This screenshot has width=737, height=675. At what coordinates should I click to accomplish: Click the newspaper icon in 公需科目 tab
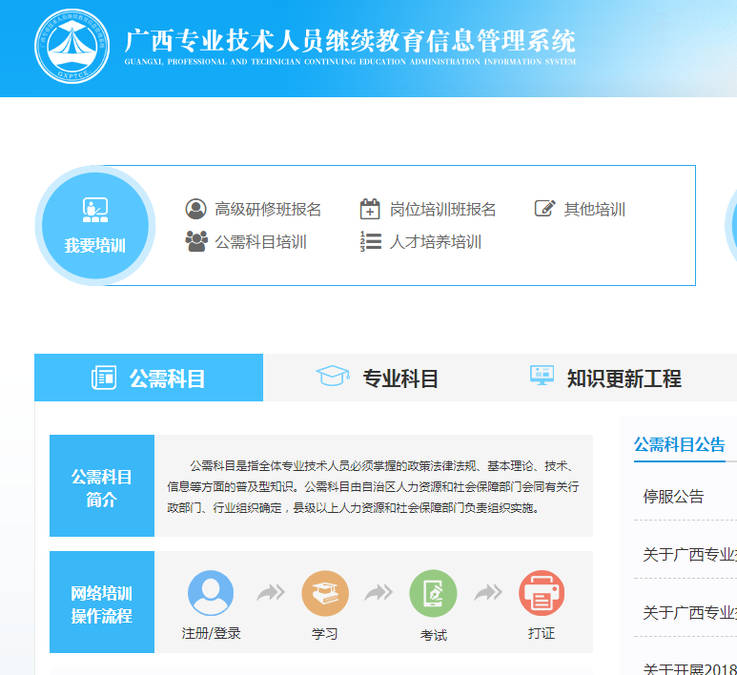click(104, 378)
